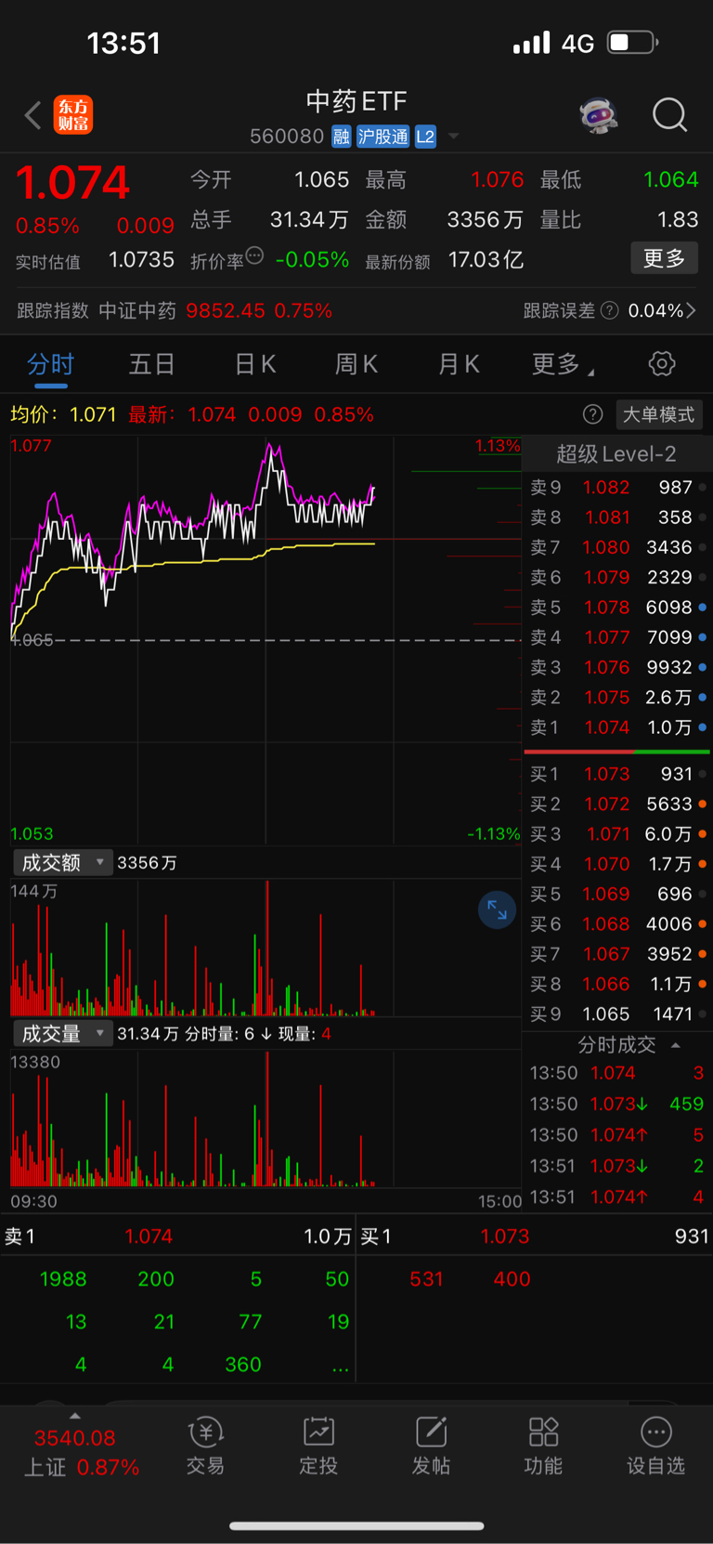Switch to the 日K tab
Image resolution: width=713 pixels, height=1544 pixels.
255,364
